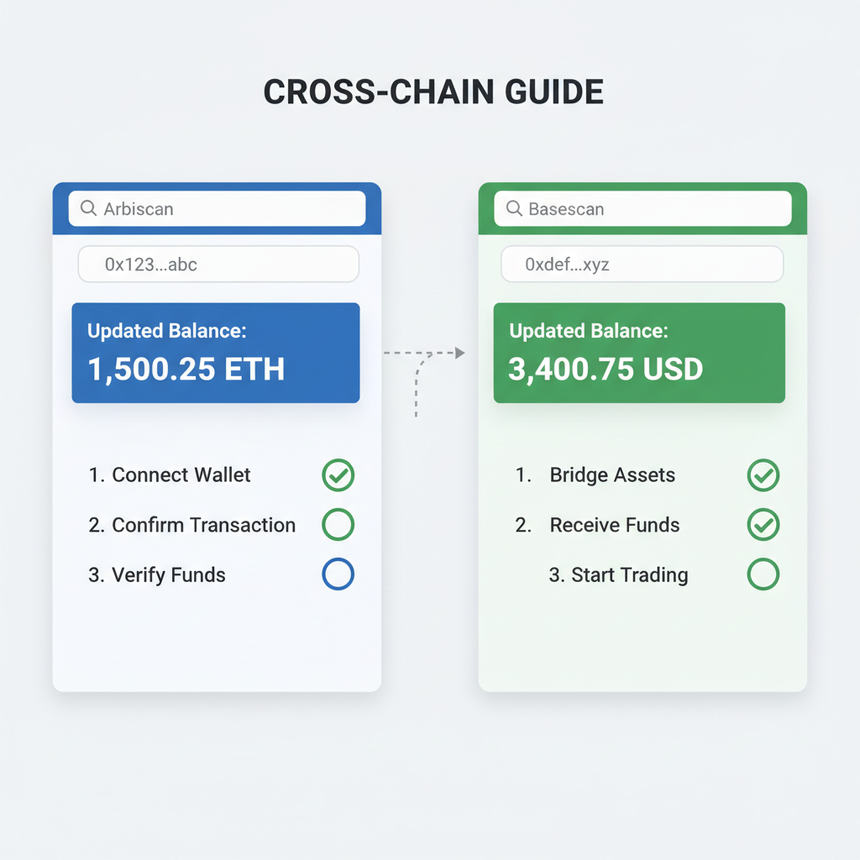860x860 pixels.
Task: Mark the Start Trading circle
Action: 763,574
